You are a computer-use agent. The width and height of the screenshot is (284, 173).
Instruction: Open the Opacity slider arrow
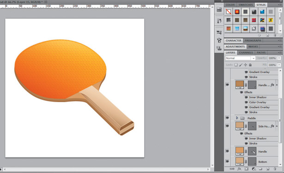[279, 58]
